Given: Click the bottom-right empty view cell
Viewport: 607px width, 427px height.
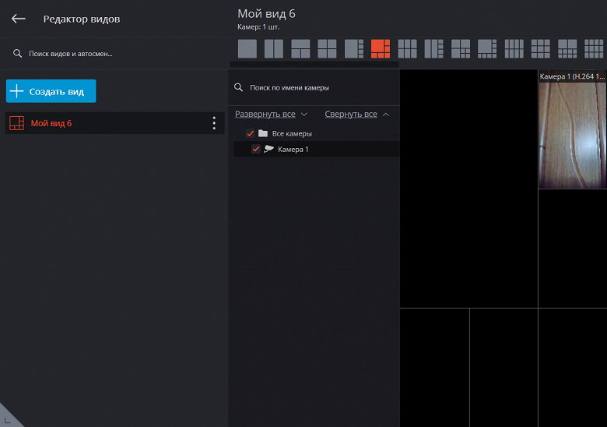Looking at the screenshot, I should [x=573, y=368].
